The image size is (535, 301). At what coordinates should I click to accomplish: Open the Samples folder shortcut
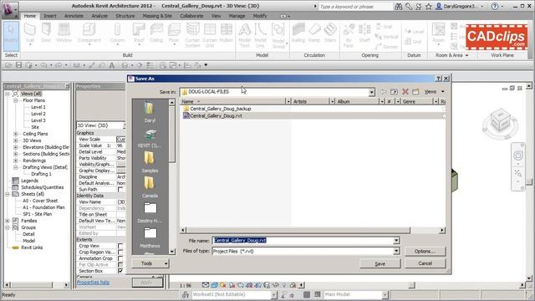pyautogui.click(x=150, y=162)
